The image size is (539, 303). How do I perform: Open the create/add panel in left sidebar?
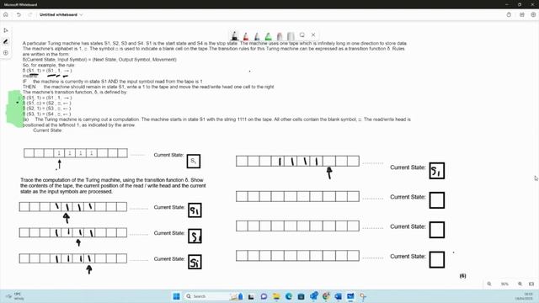pyautogui.click(x=6, y=53)
